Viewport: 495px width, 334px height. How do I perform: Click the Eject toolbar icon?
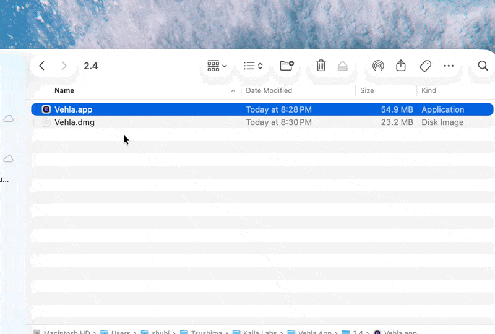[x=343, y=66]
